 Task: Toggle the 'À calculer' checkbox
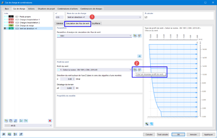tap(146, 17)
